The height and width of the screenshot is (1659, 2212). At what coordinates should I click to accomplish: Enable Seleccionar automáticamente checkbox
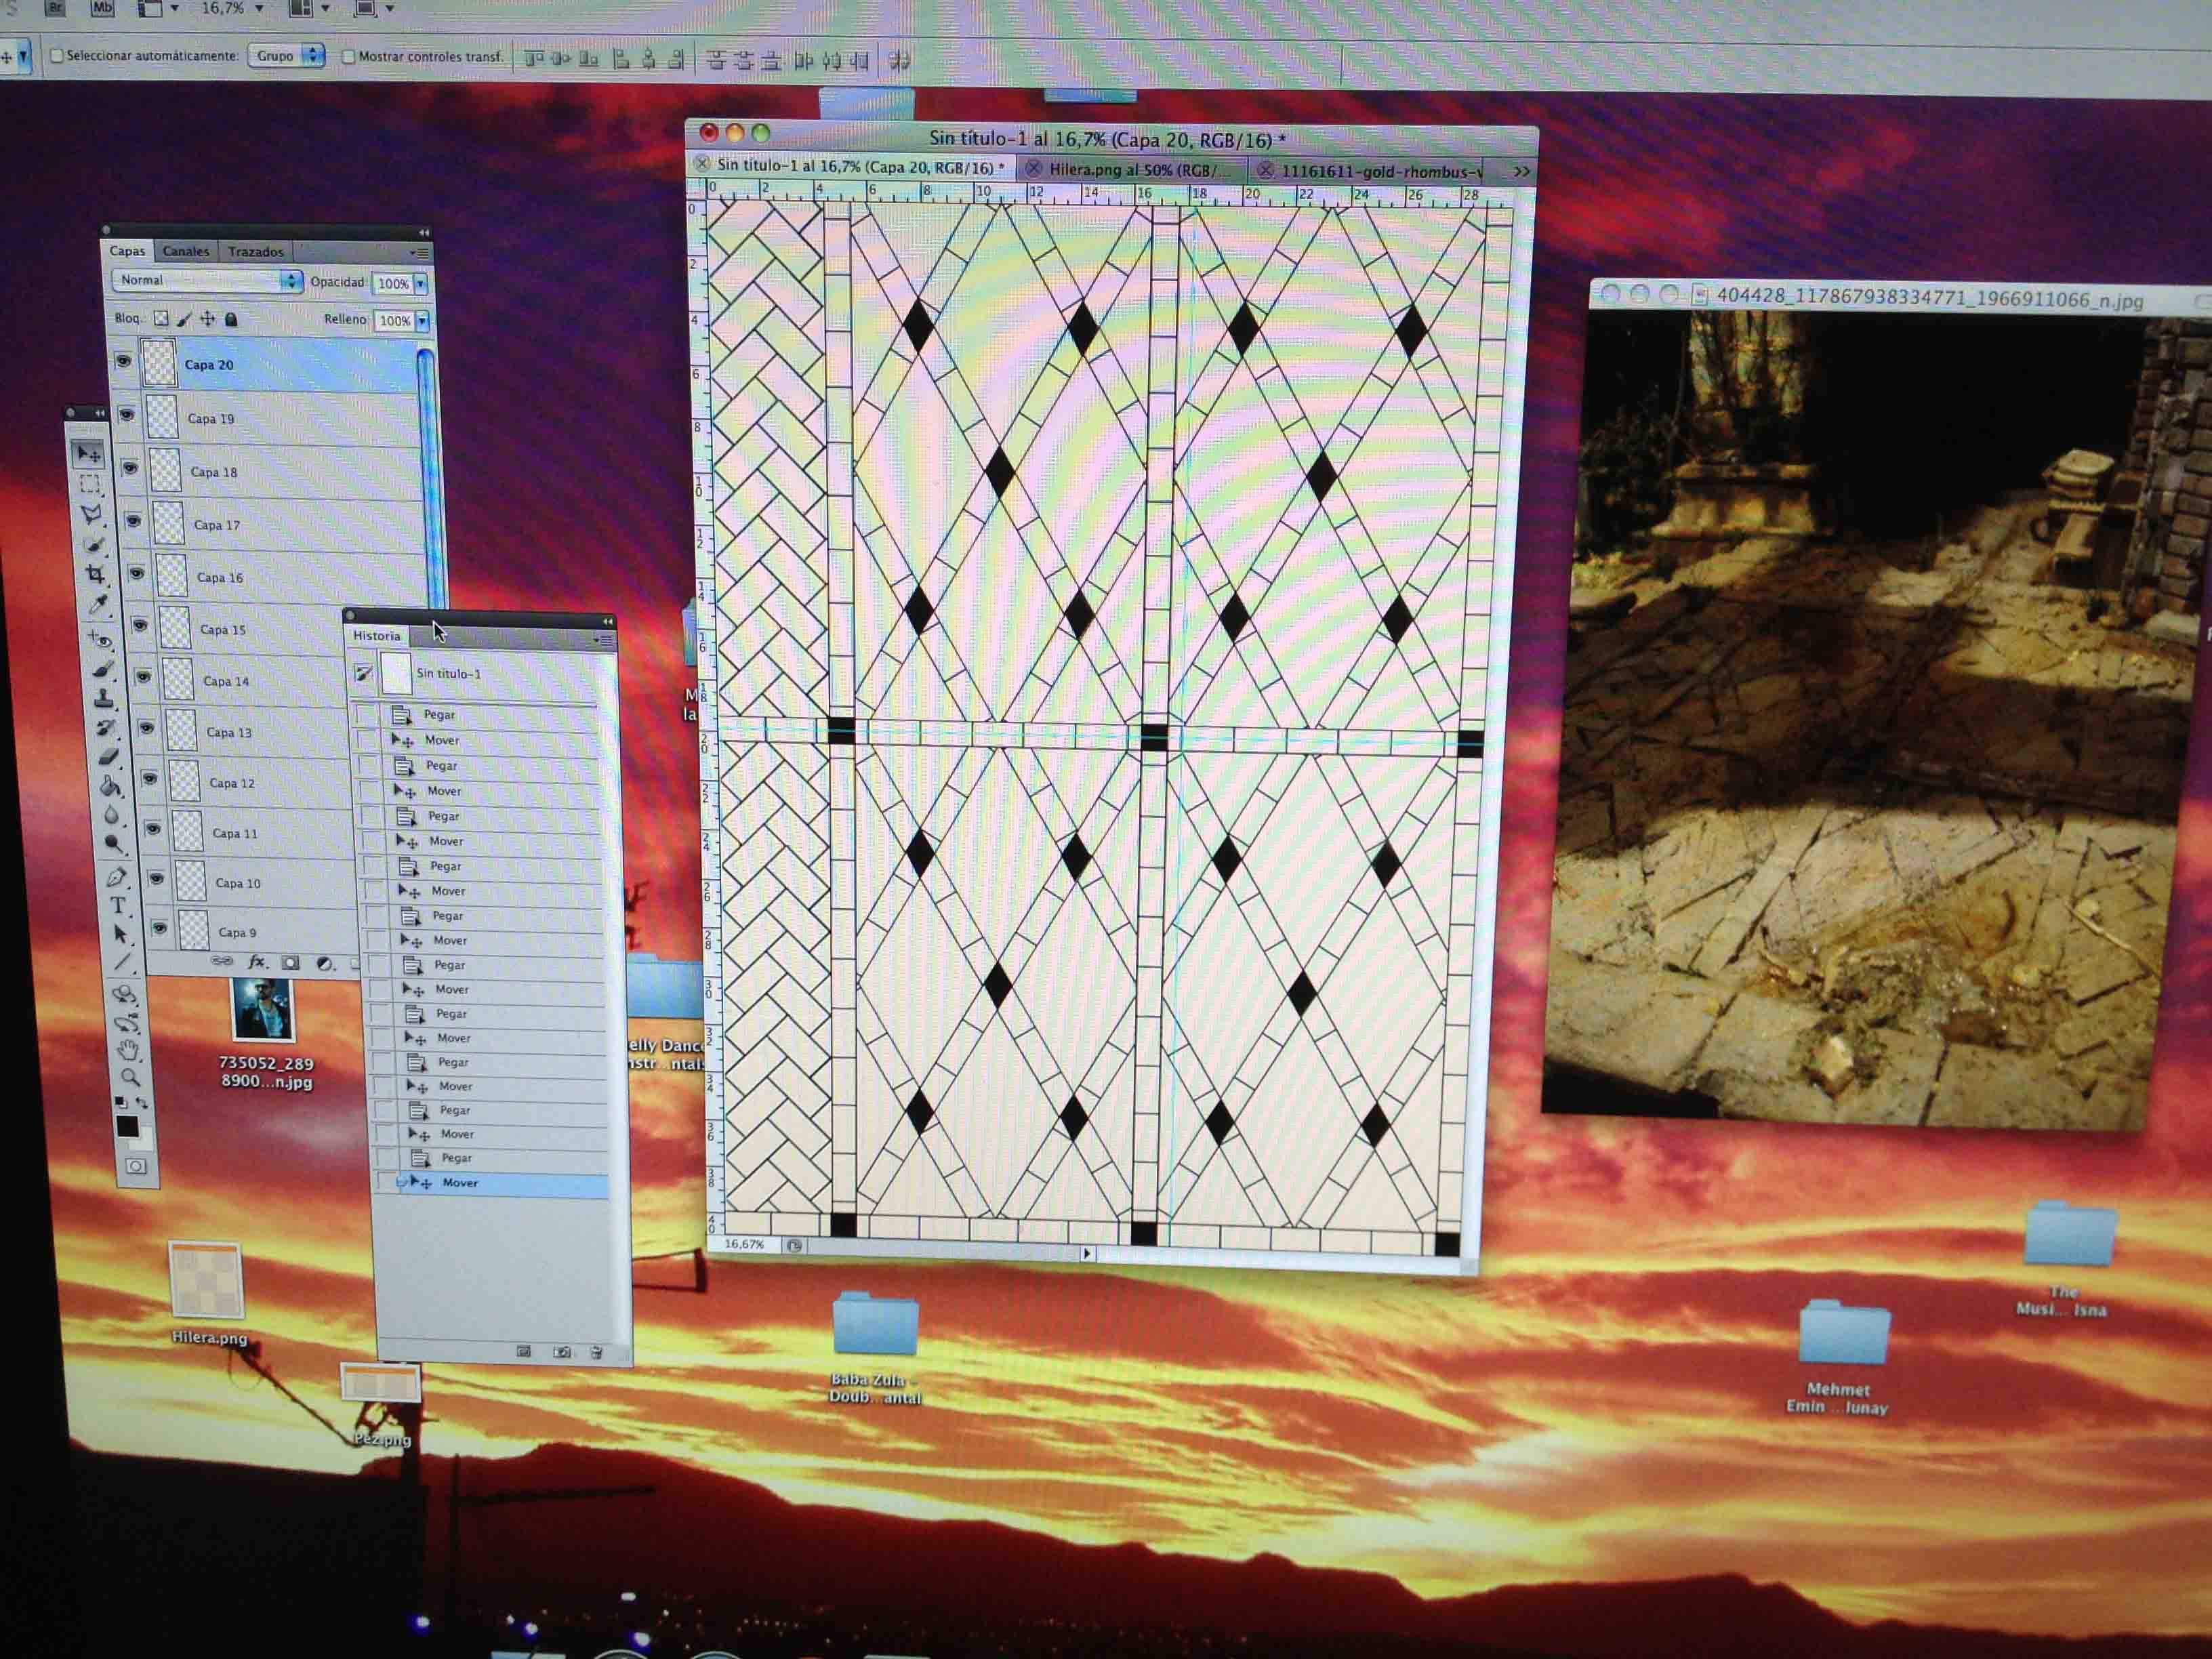(x=57, y=56)
